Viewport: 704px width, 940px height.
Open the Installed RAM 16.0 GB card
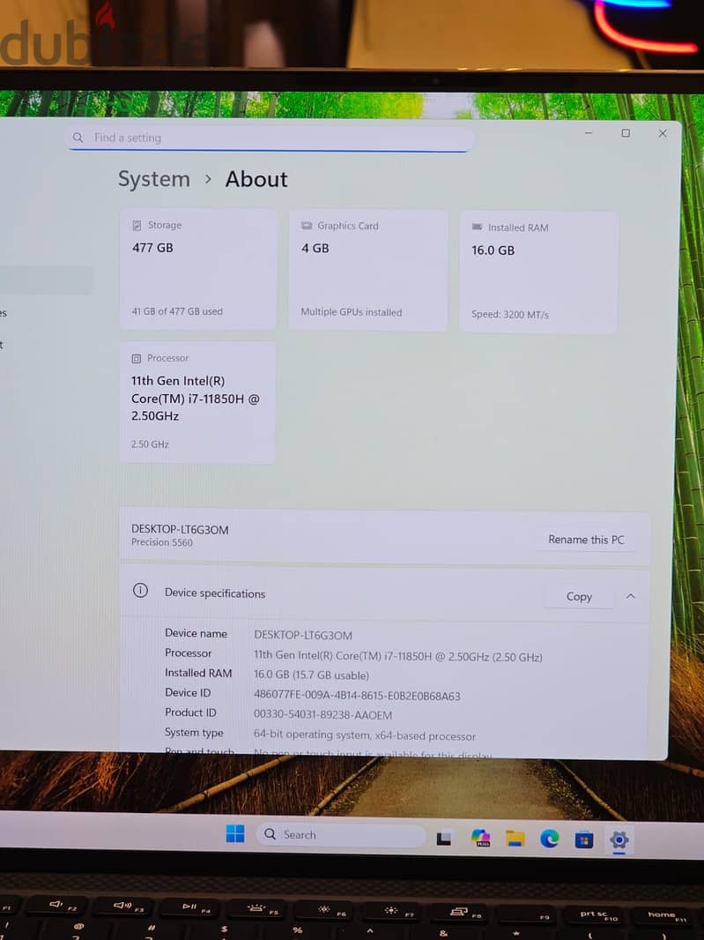(x=538, y=272)
